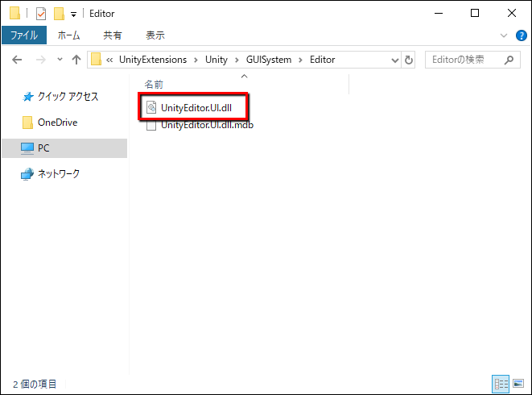
Task: Close the Editor window
Action: [512, 13]
